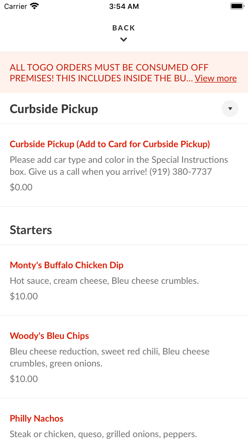Tap the BACK label at top

(x=124, y=28)
